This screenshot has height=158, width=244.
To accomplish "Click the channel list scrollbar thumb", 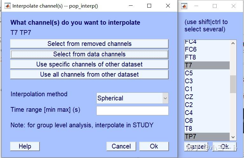I will [233, 84].
